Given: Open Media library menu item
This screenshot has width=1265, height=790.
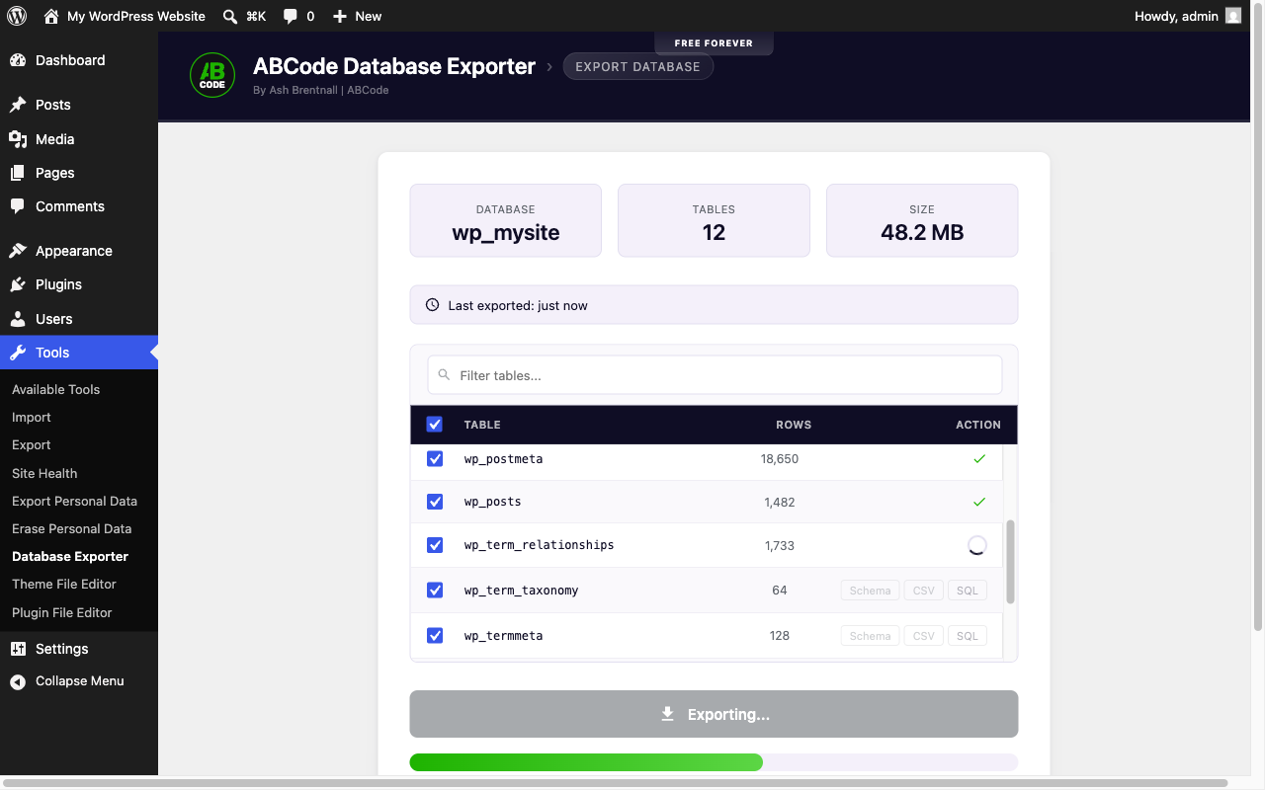Looking at the screenshot, I should point(79,139).
